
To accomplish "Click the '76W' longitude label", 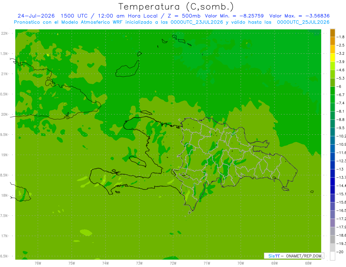I will (38, 263).
